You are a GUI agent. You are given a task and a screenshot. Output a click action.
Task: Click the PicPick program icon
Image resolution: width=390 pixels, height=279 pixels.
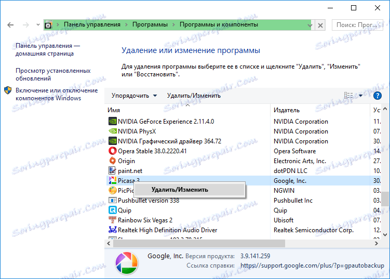click(113, 190)
